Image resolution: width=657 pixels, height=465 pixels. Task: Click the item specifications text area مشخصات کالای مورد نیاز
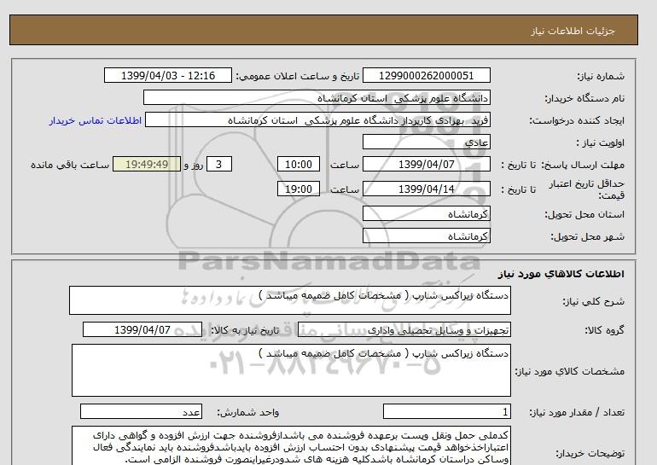(291, 370)
